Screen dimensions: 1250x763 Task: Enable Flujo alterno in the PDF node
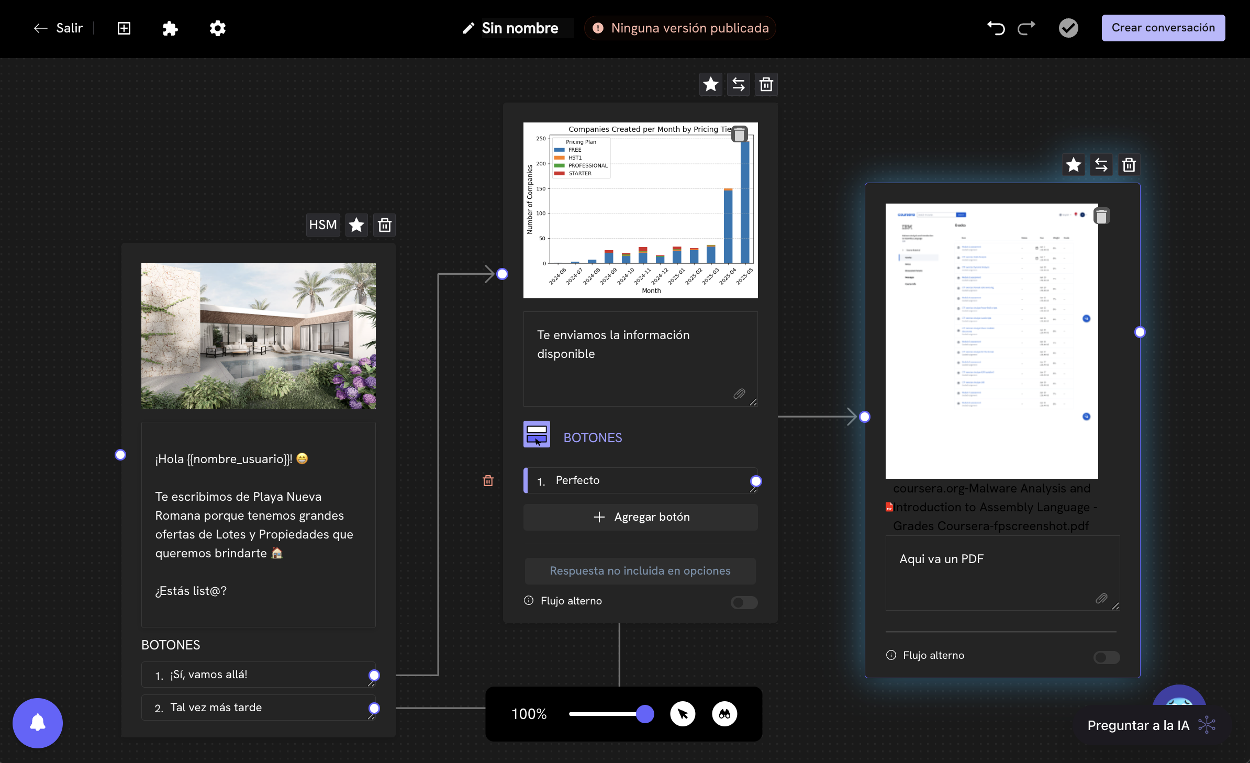(1106, 657)
